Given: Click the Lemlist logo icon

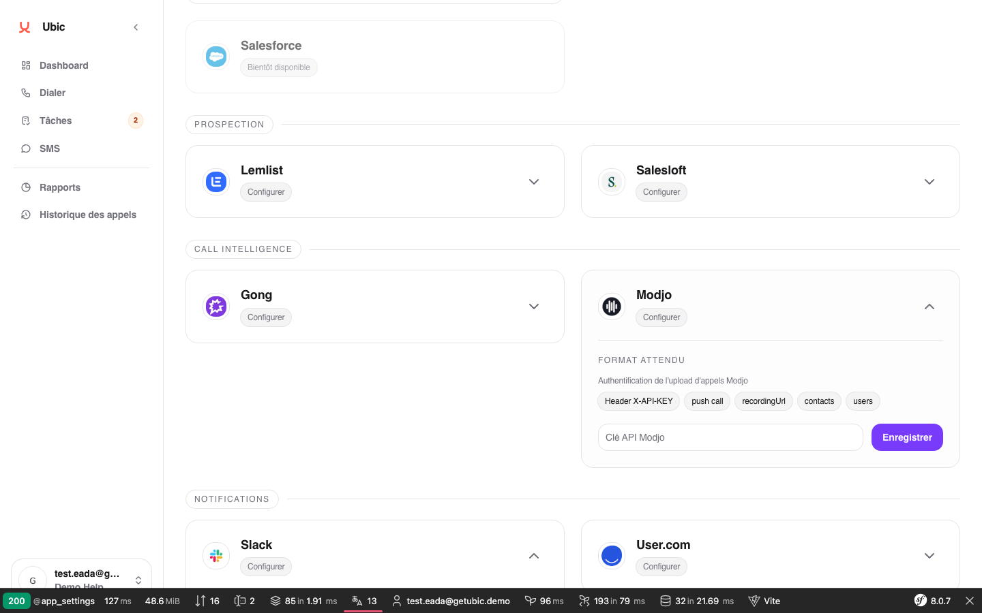Looking at the screenshot, I should (x=216, y=182).
